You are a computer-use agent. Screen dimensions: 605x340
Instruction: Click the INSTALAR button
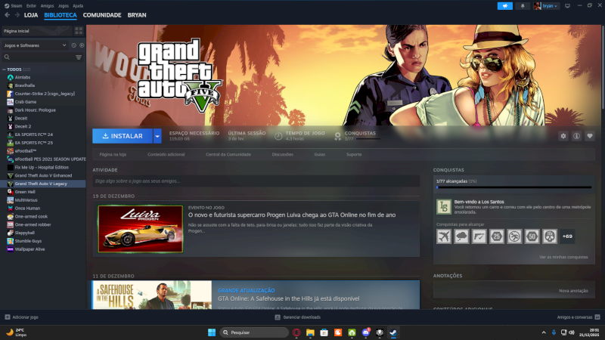pyautogui.click(x=123, y=136)
